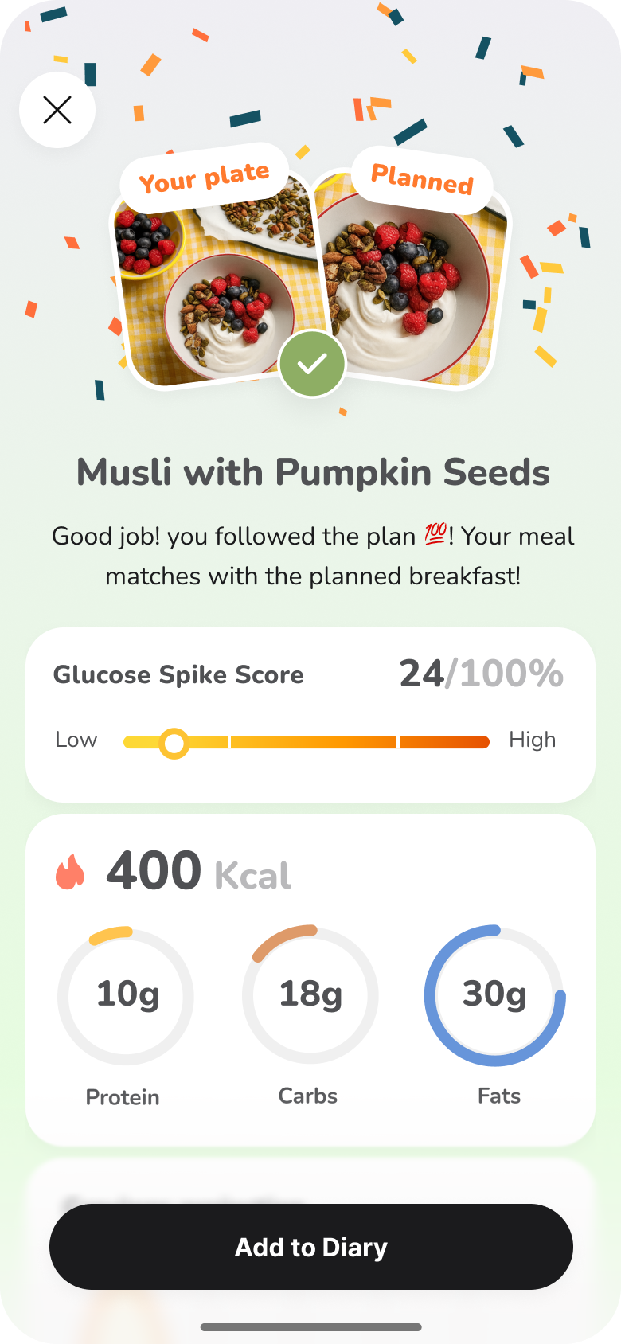621x1344 pixels.
Task: Click the High label on the glucose bar
Action: click(x=533, y=740)
